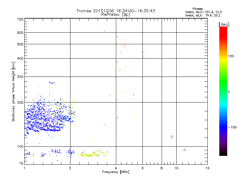Click the x-axis tick label '4'

point(116,168)
